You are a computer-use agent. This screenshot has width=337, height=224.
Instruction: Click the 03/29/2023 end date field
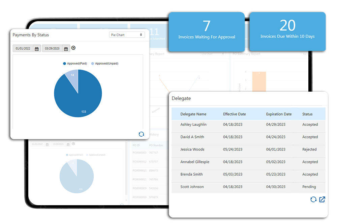click(x=52, y=49)
